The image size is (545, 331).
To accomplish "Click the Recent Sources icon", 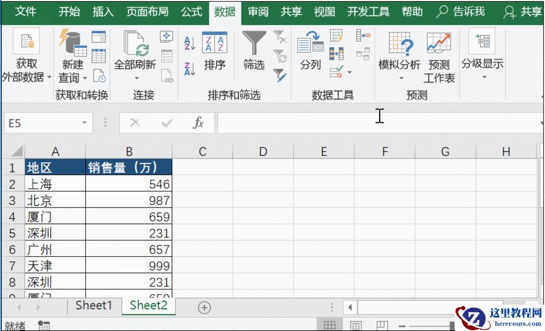I will [99, 76].
